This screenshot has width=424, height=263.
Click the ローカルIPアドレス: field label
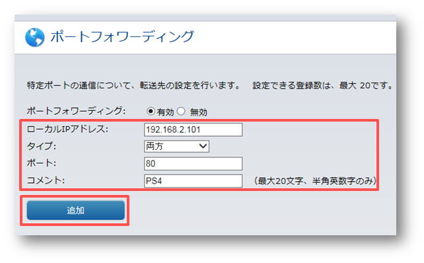coord(67,129)
